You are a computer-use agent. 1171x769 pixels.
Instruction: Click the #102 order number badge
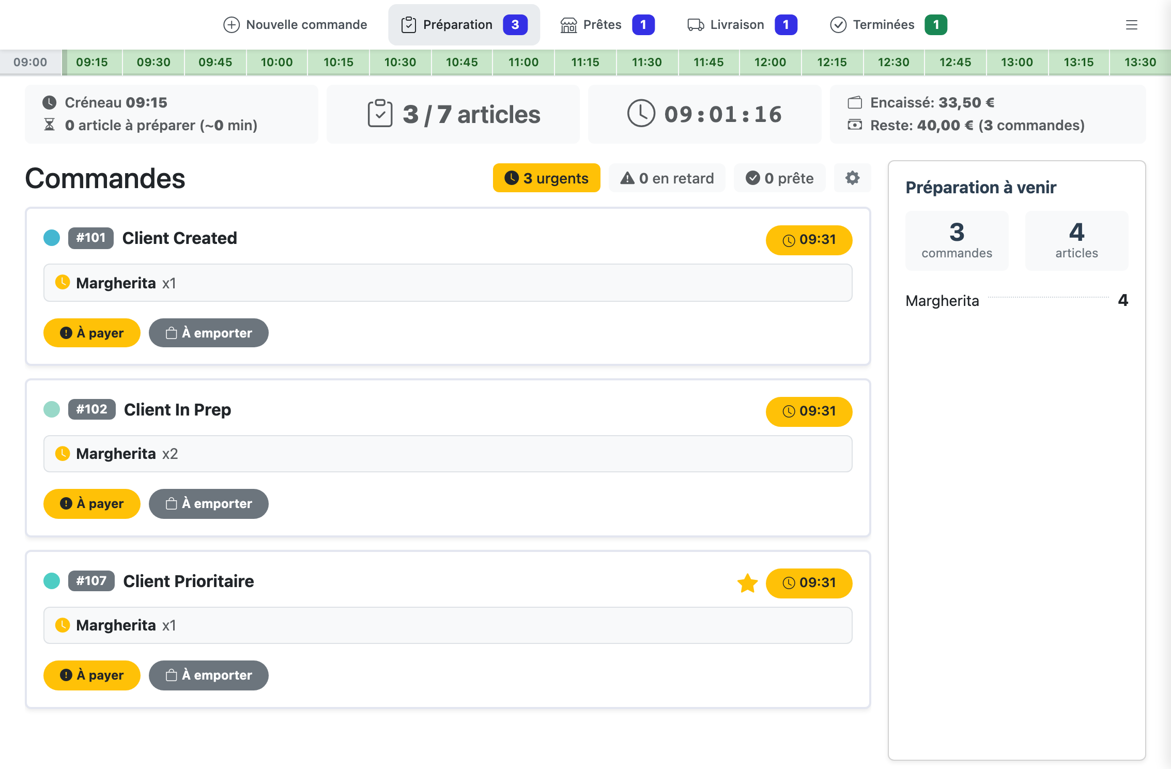92,409
